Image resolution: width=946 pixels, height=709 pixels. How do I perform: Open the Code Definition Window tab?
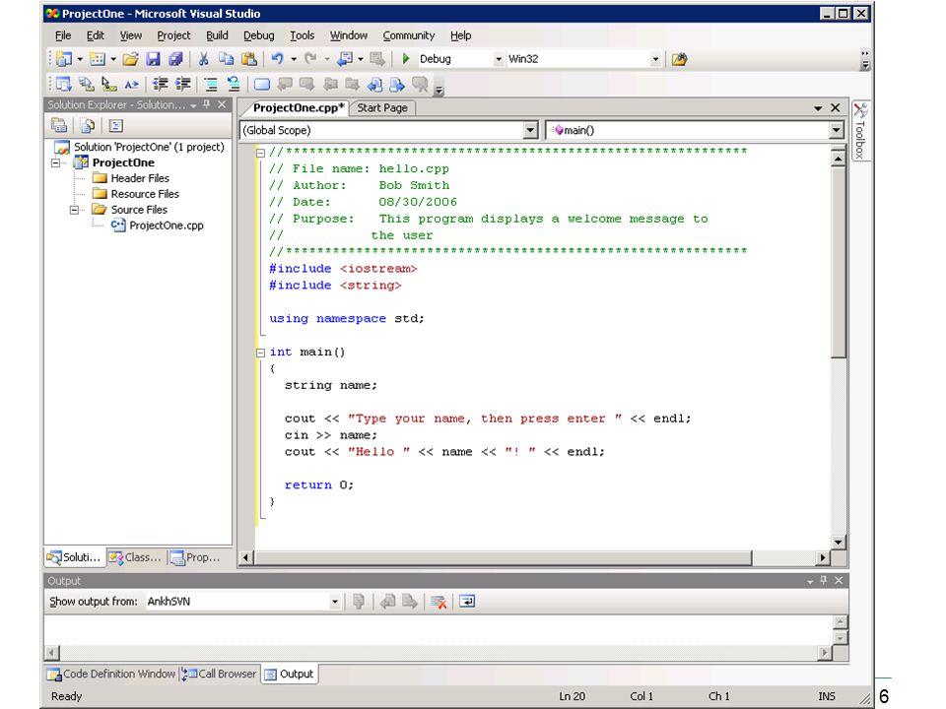tap(111, 674)
